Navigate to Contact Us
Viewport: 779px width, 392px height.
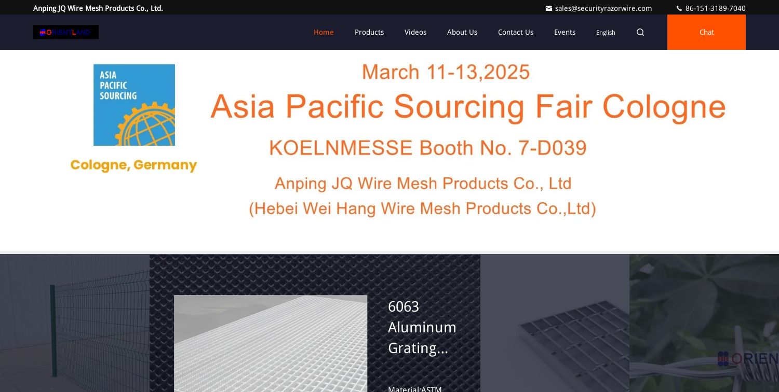516,32
